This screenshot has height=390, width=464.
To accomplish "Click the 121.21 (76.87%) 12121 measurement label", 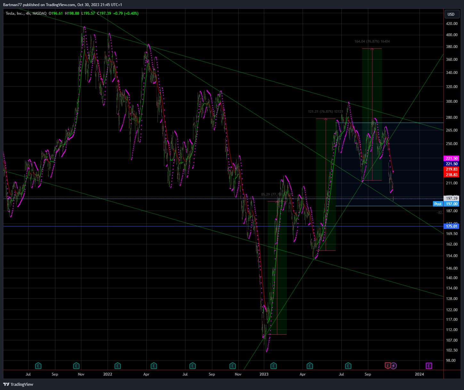I will [326, 111].
